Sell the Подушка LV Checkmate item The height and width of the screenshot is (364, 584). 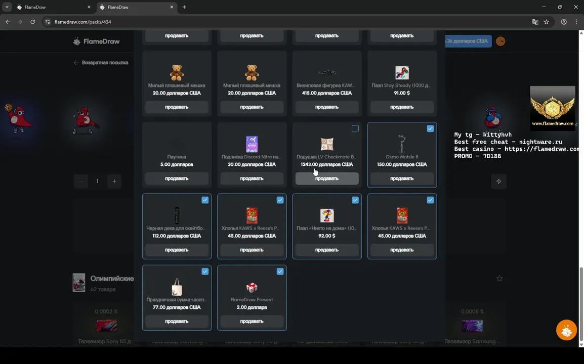[326, 178]
